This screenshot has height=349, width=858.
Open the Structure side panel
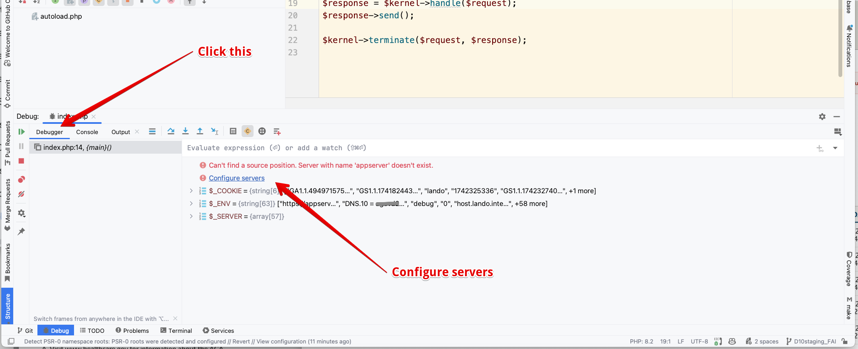tap(7, 306)
